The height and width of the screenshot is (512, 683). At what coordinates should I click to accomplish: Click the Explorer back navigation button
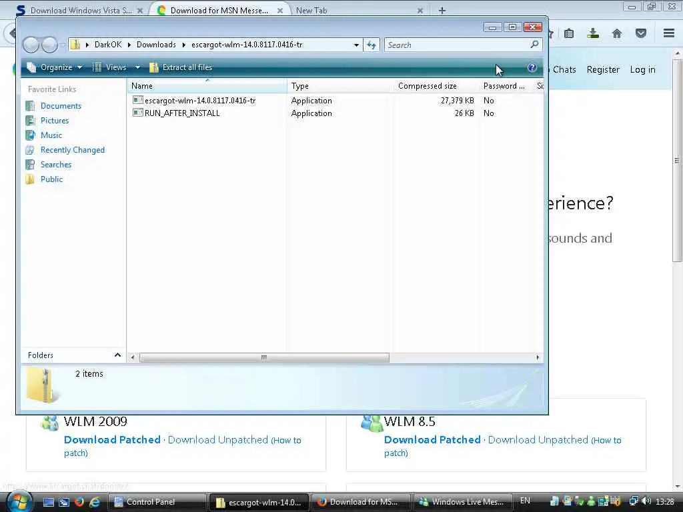point(31,45)
